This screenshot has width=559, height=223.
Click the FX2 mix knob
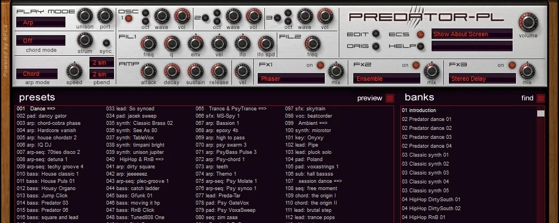432,71
